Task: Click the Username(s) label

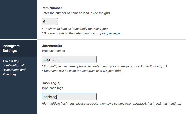Action: point(52,46)
